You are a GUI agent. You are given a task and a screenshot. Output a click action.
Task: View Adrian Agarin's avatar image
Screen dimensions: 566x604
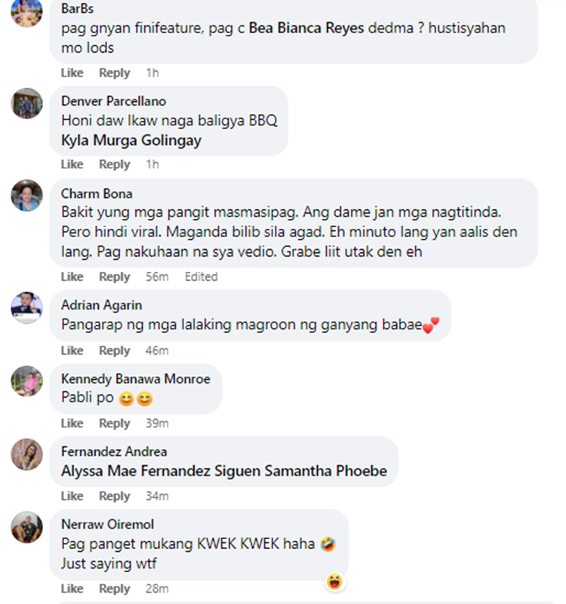pos(26,307)
